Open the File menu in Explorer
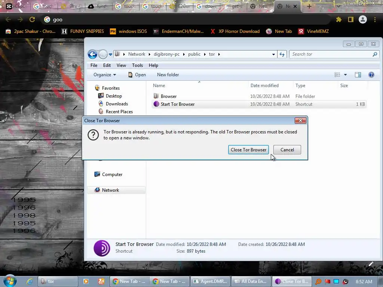The image size is (383, 287). coord(94,65)
